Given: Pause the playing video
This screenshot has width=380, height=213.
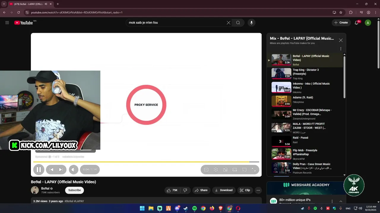Looking at the screenshot, I should click(39, 170).
